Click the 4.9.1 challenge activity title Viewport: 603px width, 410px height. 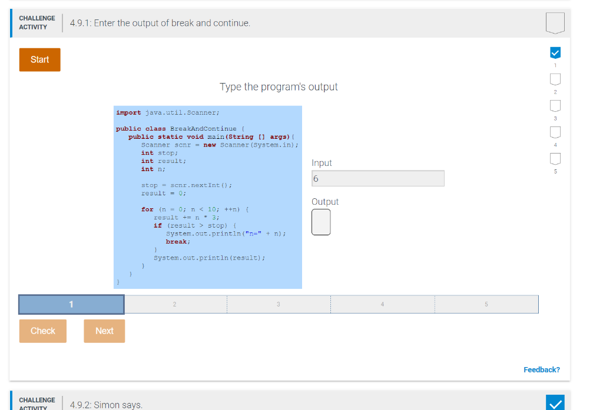[160, 23]
